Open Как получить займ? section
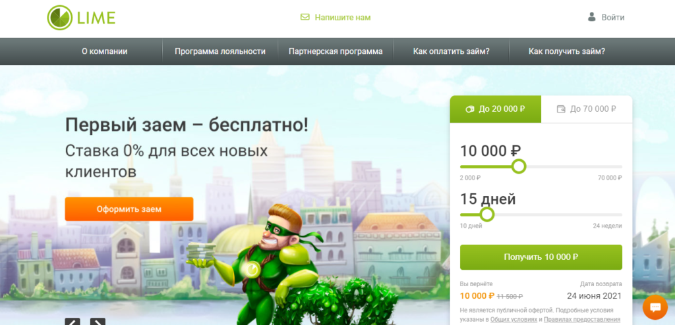Image resolution: width=675 pixels, height=325 pixels. tap(567, 51)
